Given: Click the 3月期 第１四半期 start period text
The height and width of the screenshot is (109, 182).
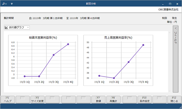Looking at the screenshot, I should point(53,18).
